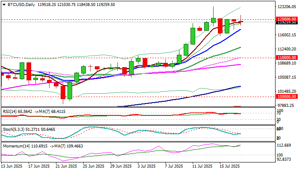The width and height of the screenshot is (299, 171).
Task: Click the 15 Jul 2025 date label
Action: point(230,166)
